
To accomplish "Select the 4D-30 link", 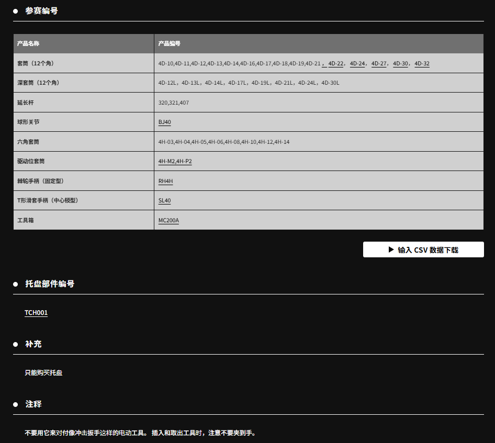I will point(400,64).
